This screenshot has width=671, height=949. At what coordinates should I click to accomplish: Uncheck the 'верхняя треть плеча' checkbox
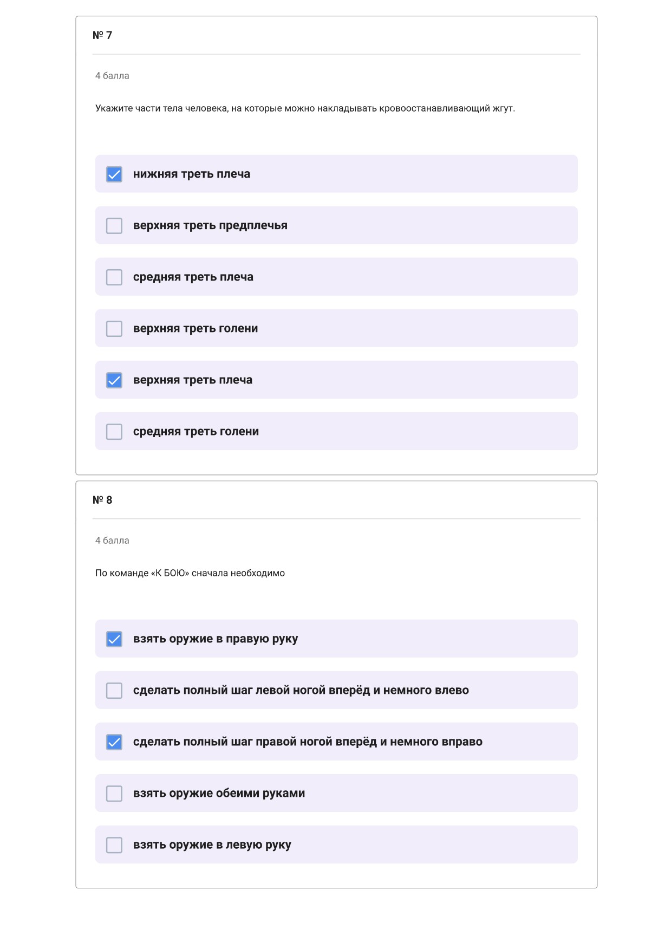[114, 380]
